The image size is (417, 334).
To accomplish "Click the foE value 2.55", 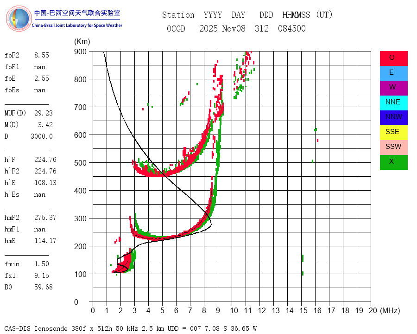I will 42,78.
